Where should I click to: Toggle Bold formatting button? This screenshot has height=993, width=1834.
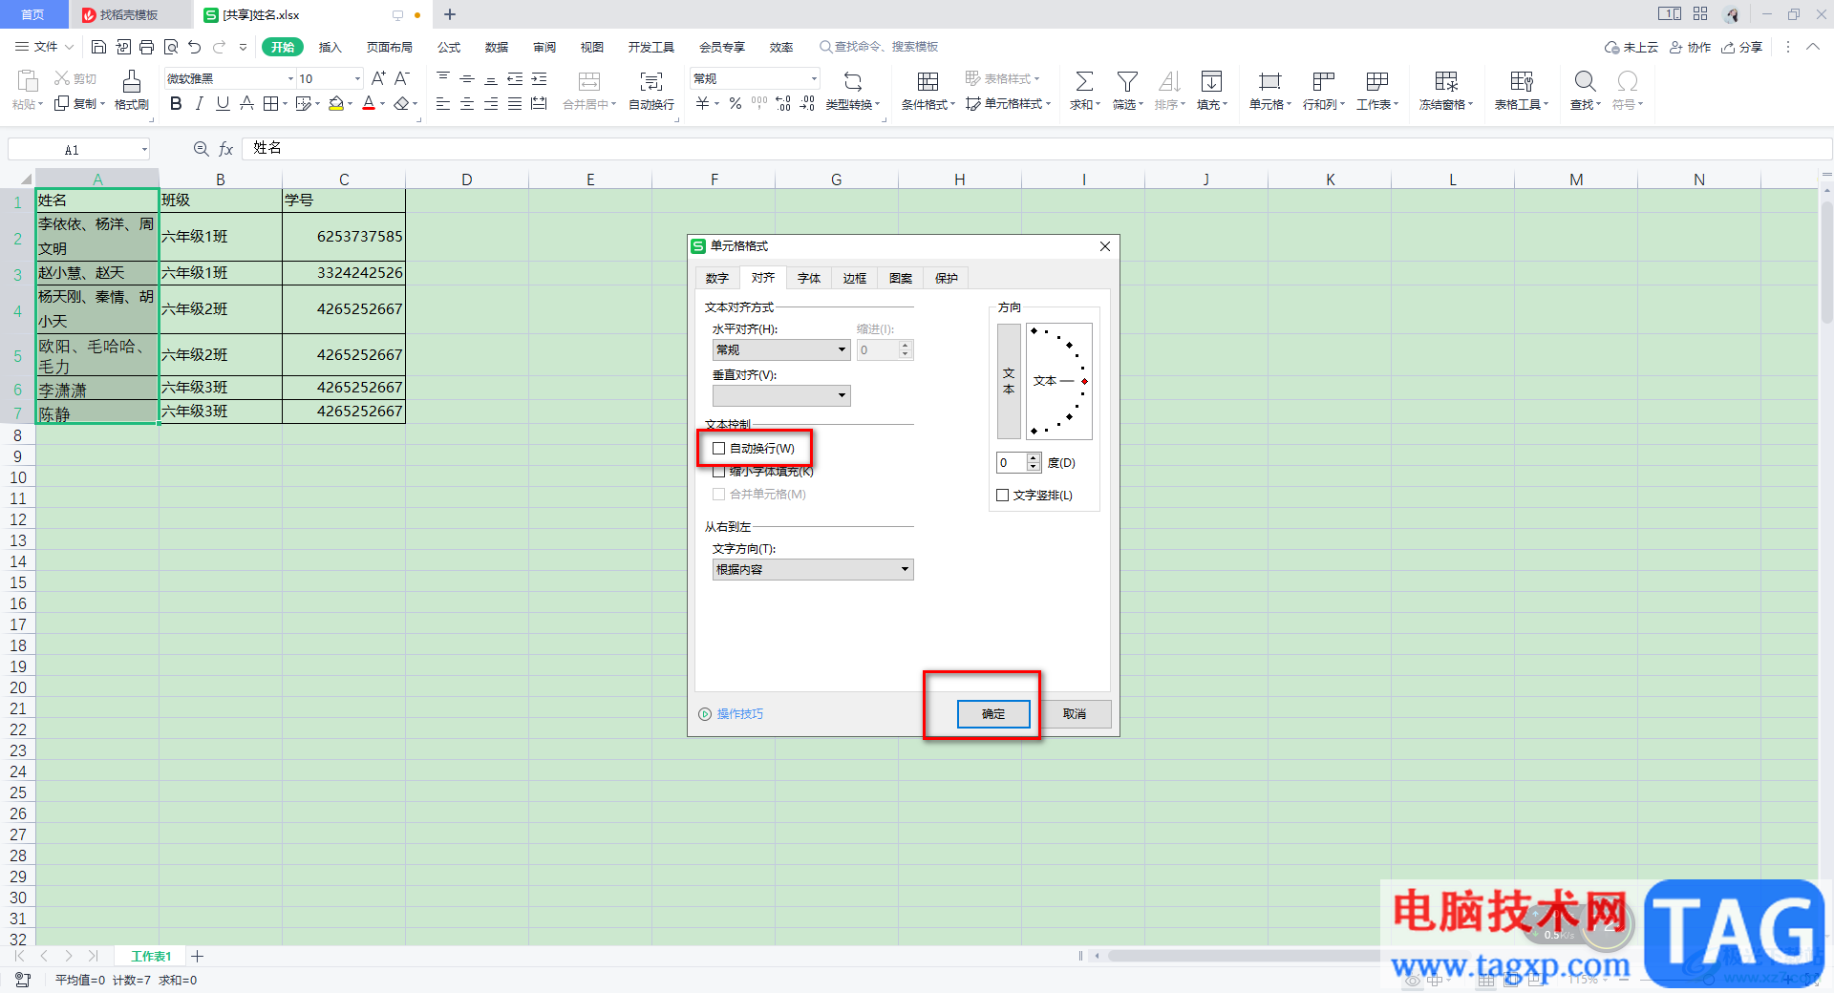(176, 103)
